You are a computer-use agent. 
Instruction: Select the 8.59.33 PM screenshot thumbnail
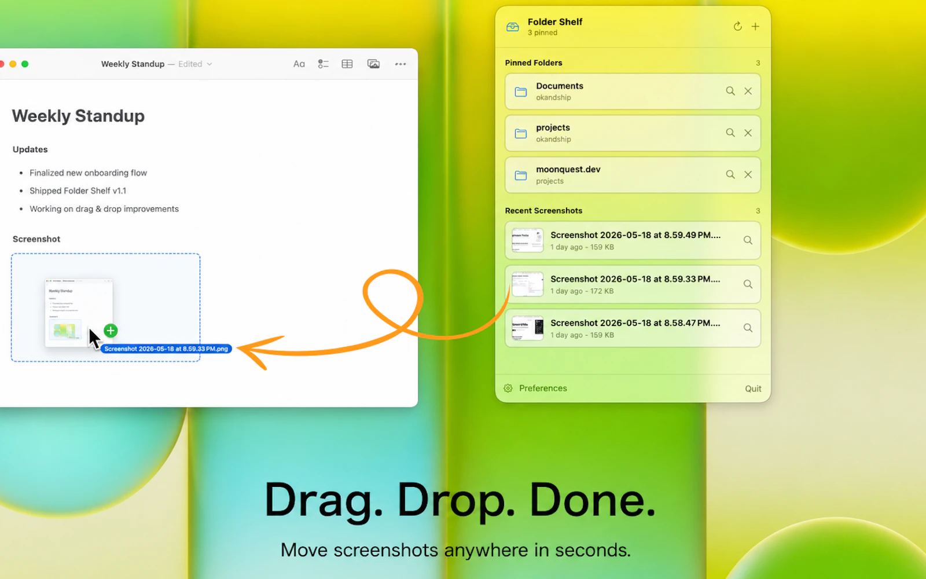point(527,284)
